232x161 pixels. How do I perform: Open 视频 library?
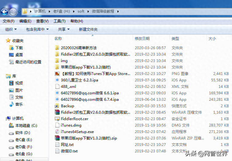coord(16,83)
